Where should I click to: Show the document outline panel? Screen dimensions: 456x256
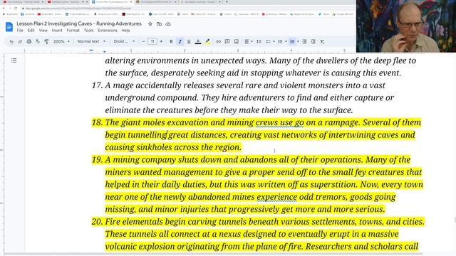coord(14,60)
